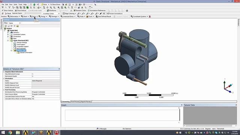Open Annotation Preferences
Screen dimensions: 240x135
[x=97, y=10]
